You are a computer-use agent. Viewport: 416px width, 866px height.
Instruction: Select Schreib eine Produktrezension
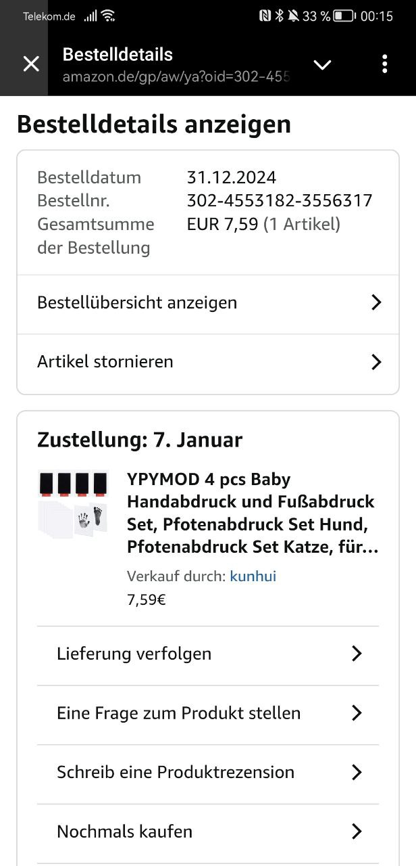click(176, 772)
